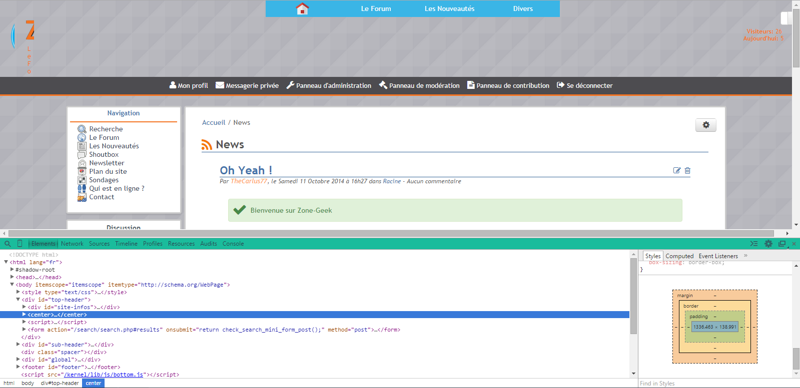Screen dimensions: 800x388
Task: Click the TheCarlus77 author link
Action: [249, 181]
